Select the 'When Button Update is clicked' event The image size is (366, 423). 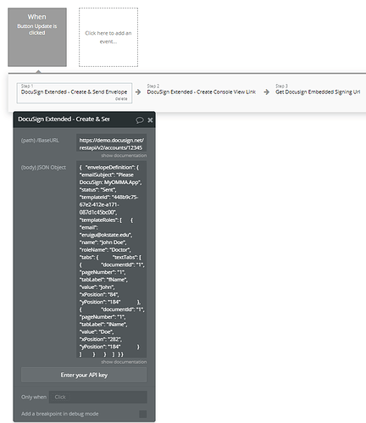[37, 37]
